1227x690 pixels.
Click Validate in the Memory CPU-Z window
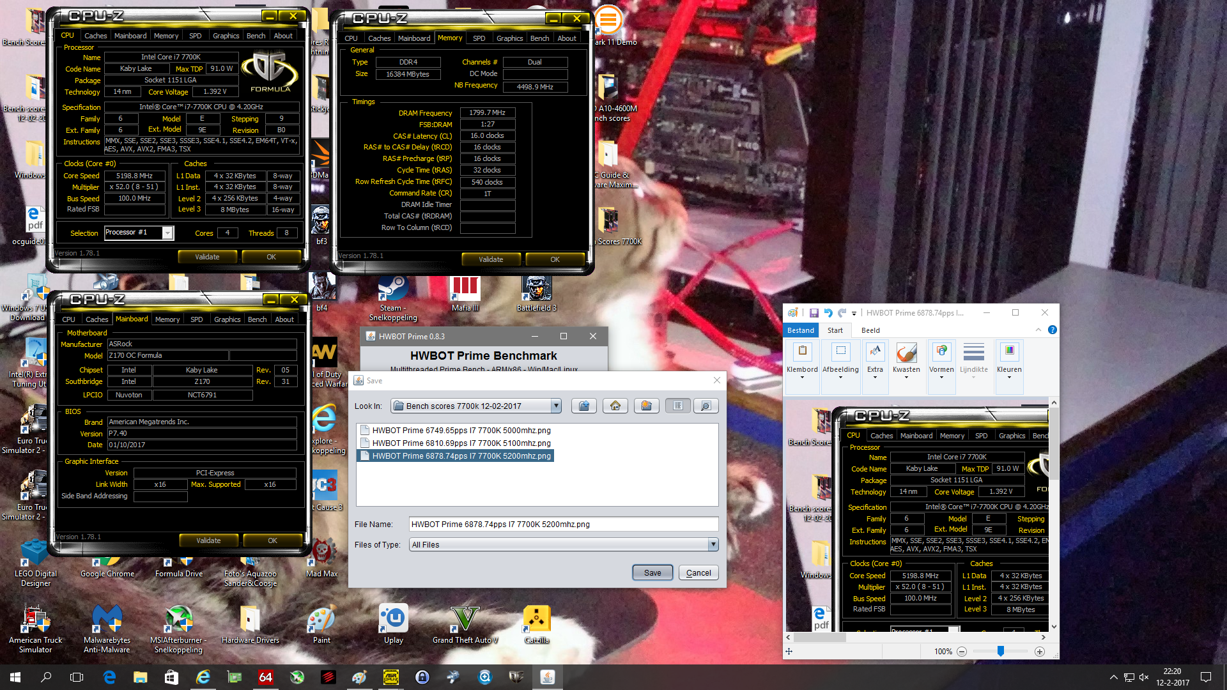click(491, 259)
